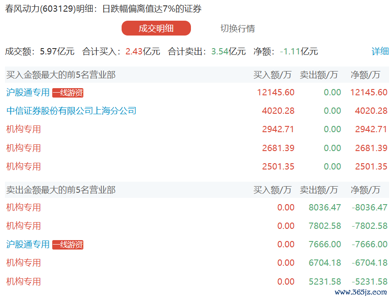This screenshot has width=390, height=299.
Task: Switch to the 成交明细 tab
Action: pos(156,28)
